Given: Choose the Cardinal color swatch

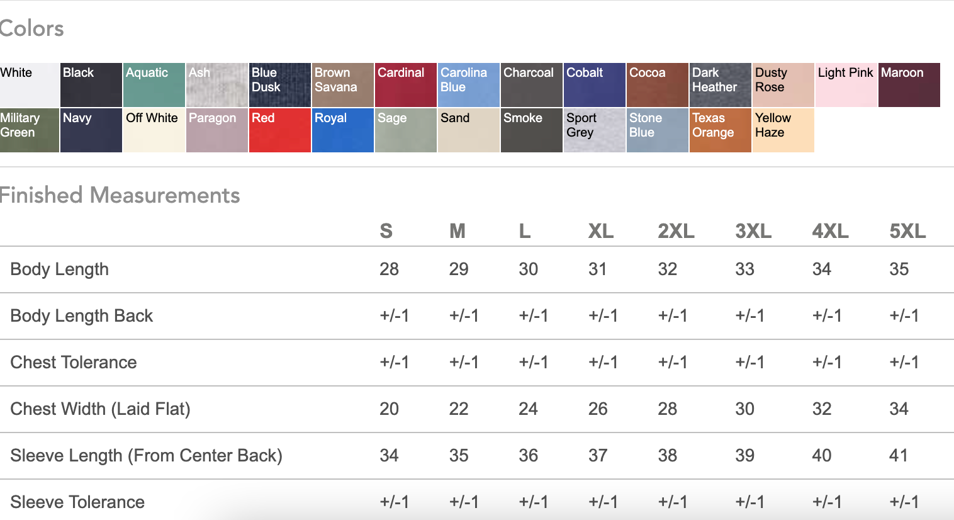Looking at the screenshot, I should [x=406, y=85].
